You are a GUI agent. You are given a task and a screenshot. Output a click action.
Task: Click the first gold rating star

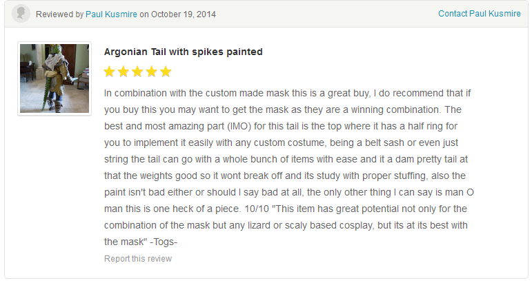coord(109,72)
